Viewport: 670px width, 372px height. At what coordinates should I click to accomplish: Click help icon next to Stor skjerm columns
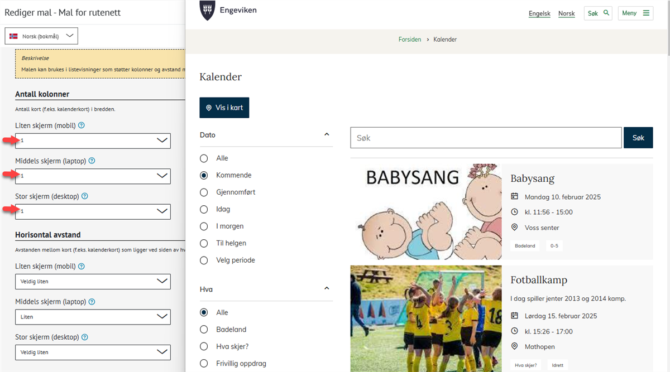pos(85,196)
